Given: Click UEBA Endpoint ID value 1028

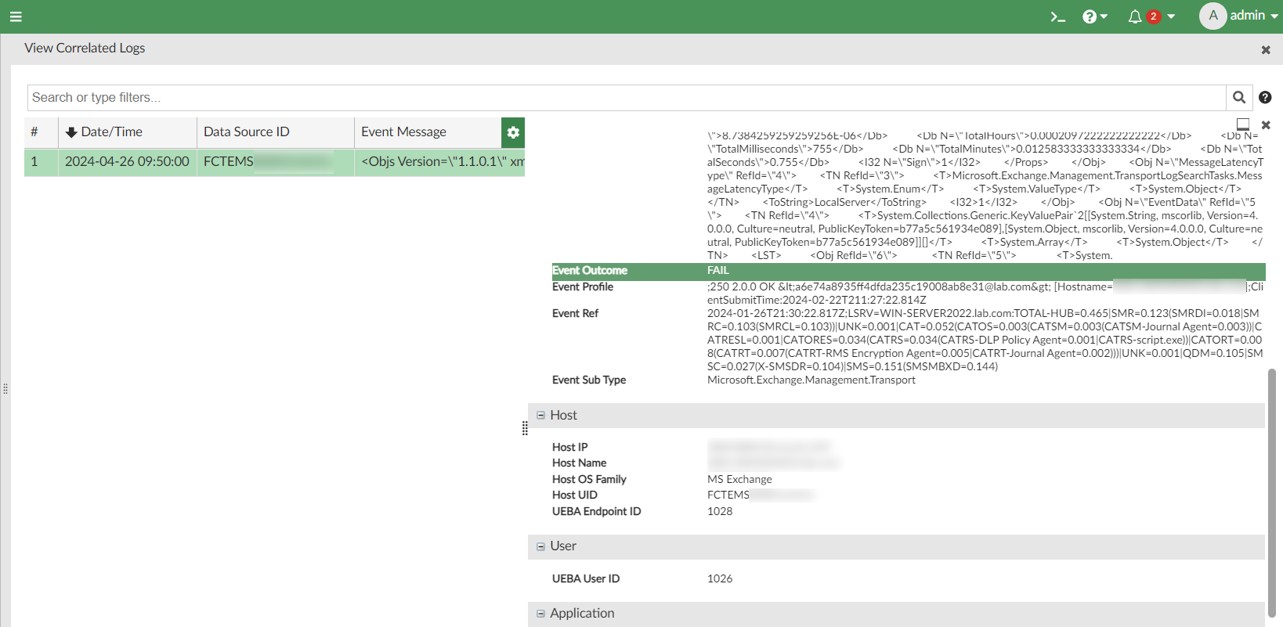Looking at the screenshot, I should (720, 512).
